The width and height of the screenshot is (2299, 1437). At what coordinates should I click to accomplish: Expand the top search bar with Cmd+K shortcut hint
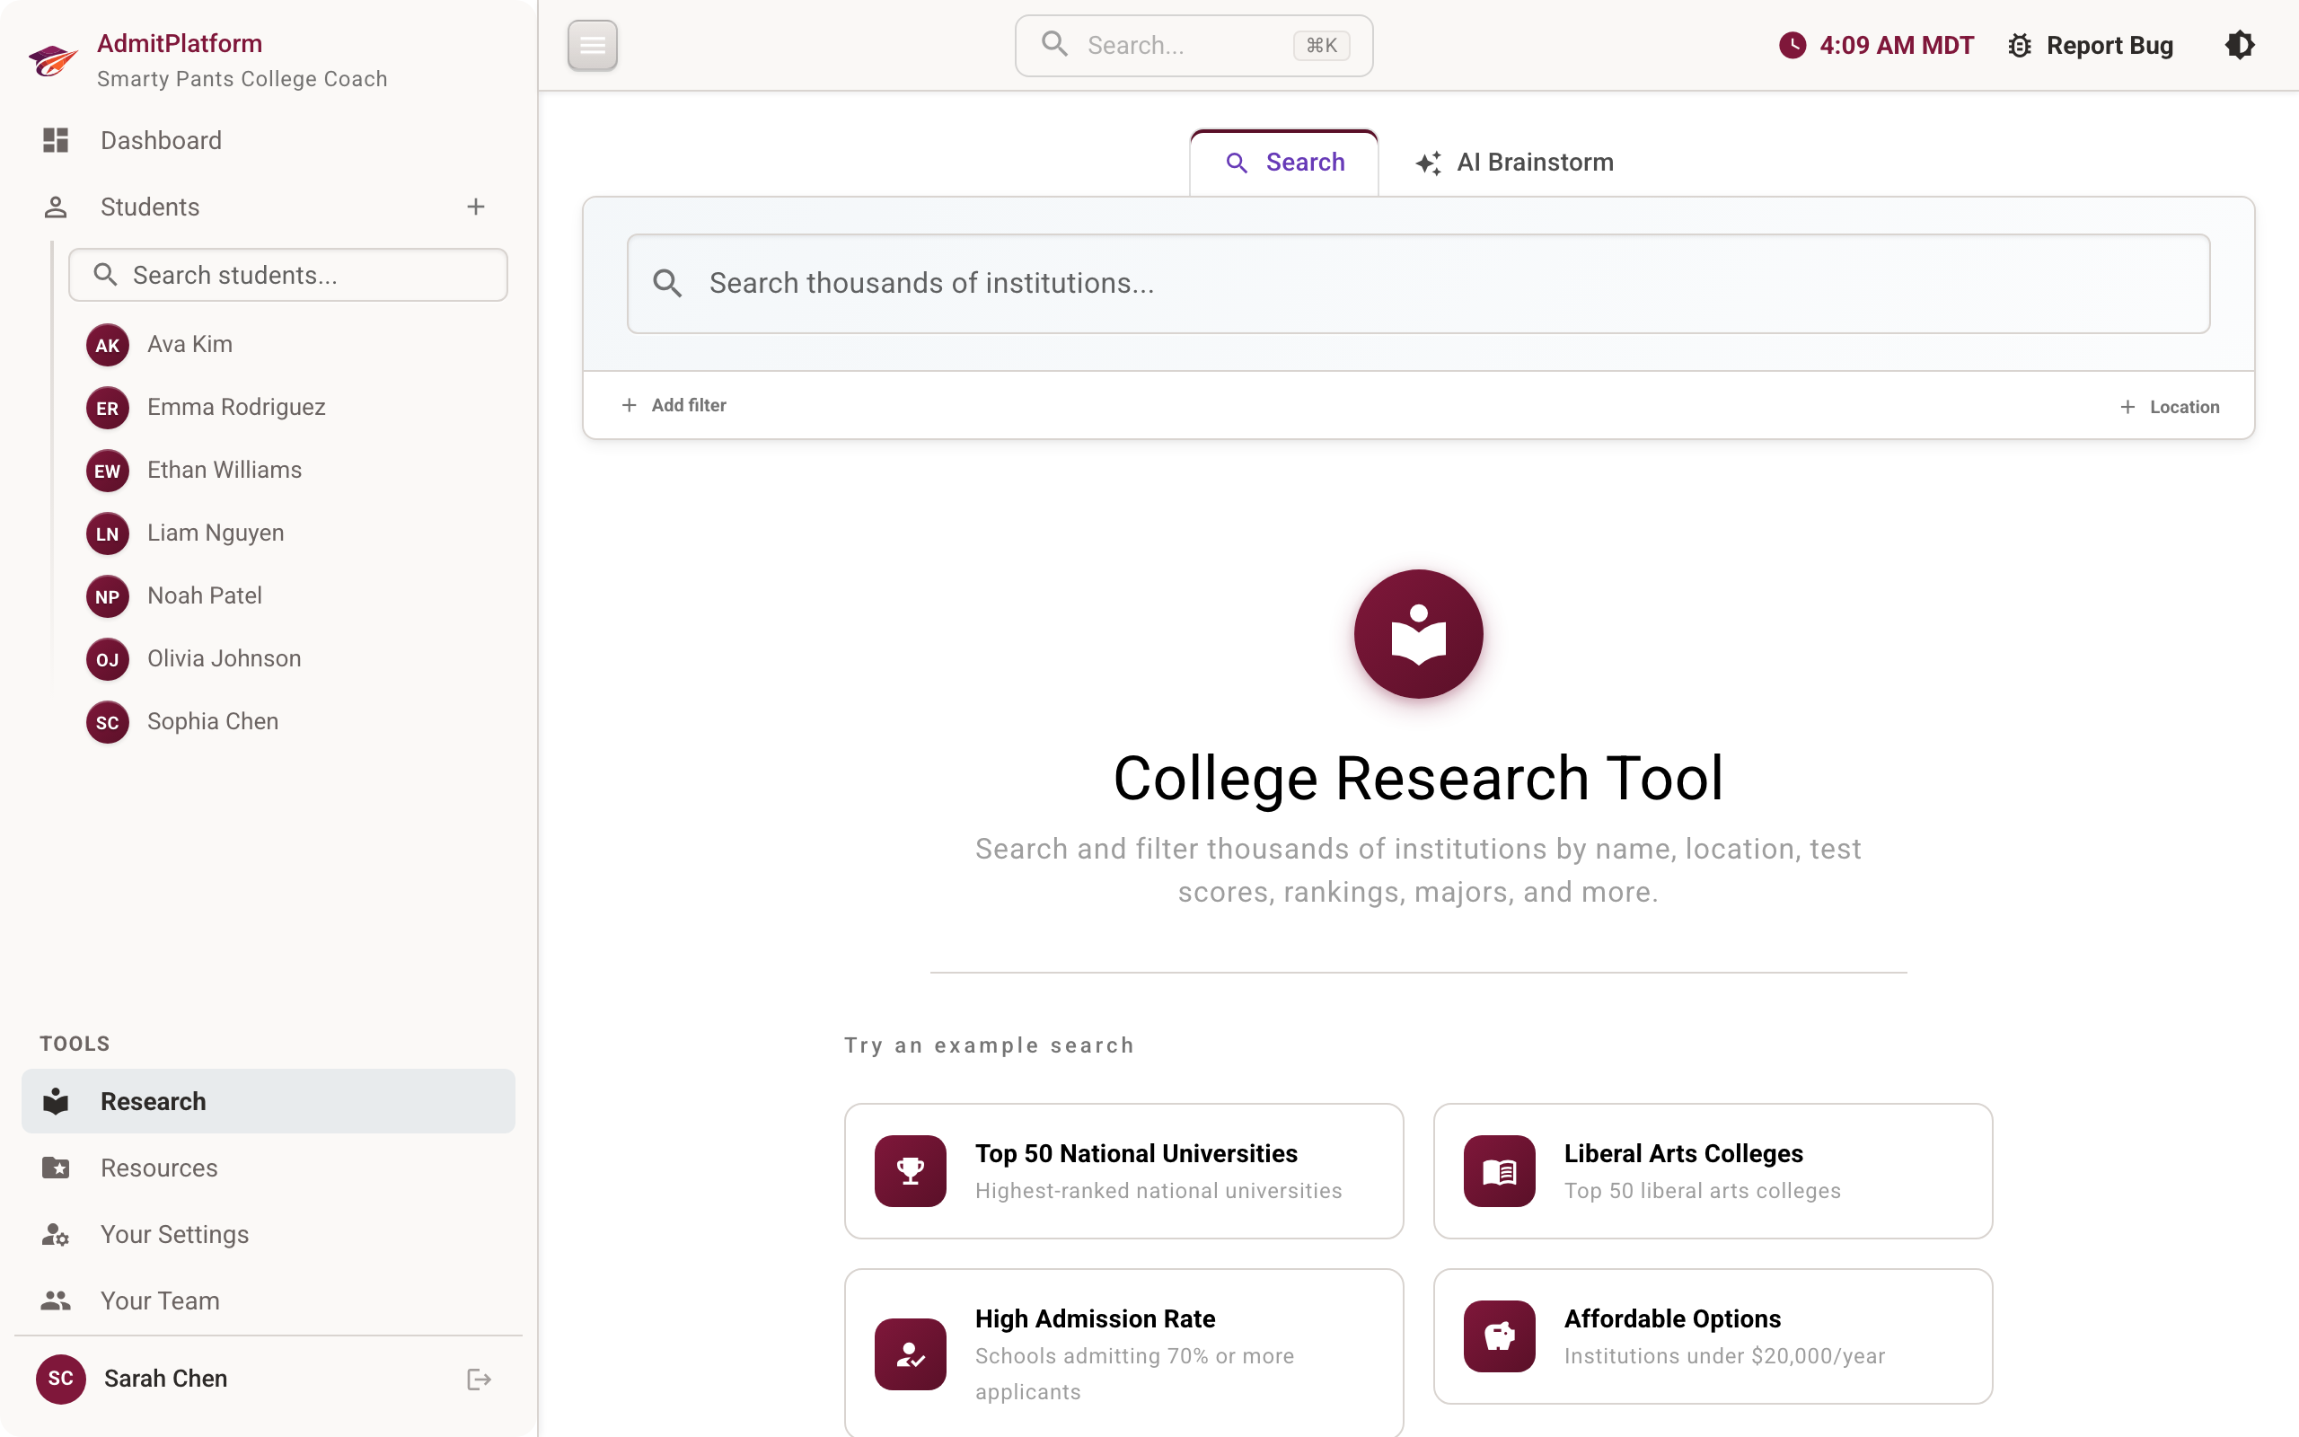point(1192,45)
